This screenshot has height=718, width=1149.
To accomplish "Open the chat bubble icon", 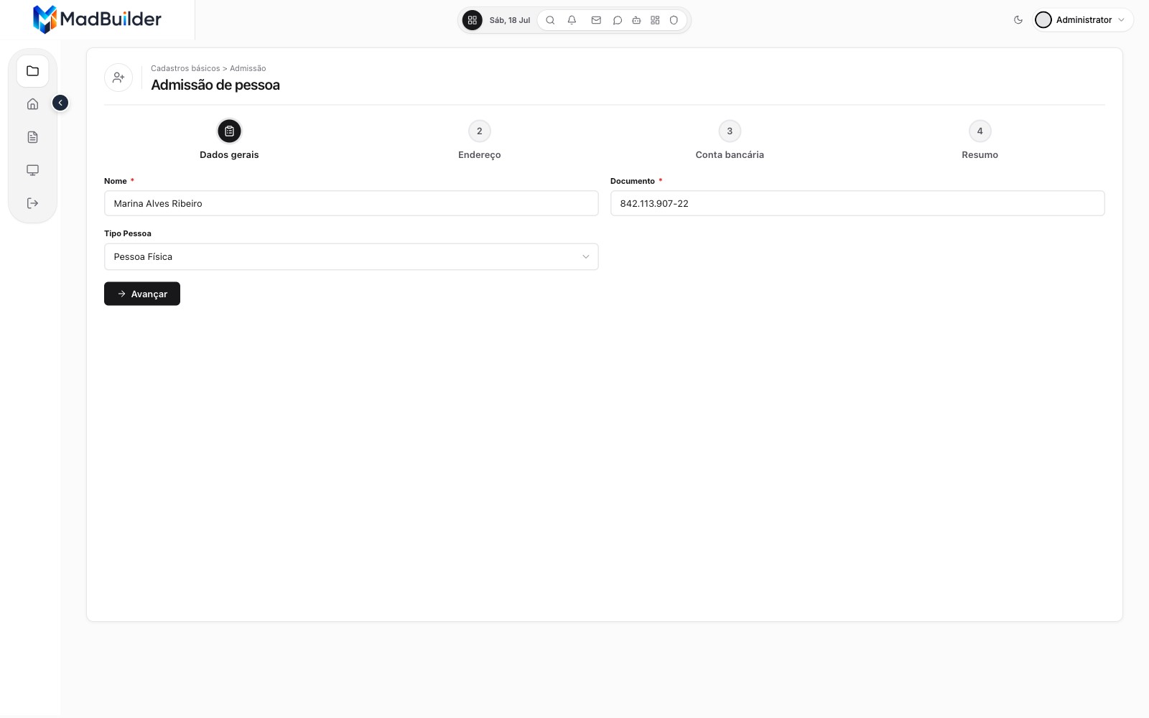I will [617, 20].
